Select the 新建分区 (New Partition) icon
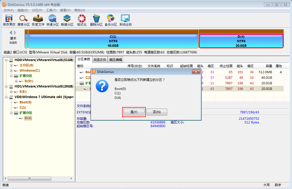Viewport: 292px width, 189px height. 67,20
